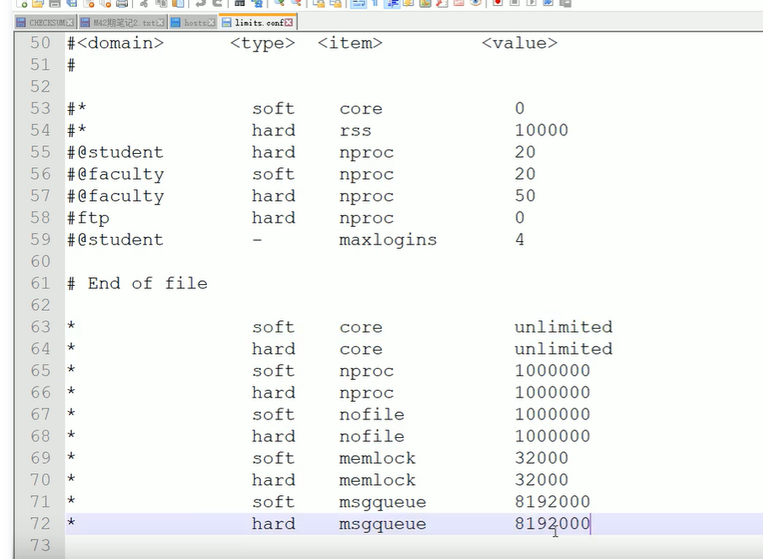The width and height of the screenshot is (763, 559).
Task: Click the Run macro multiple times icon
Action: [x=548, y=3]
